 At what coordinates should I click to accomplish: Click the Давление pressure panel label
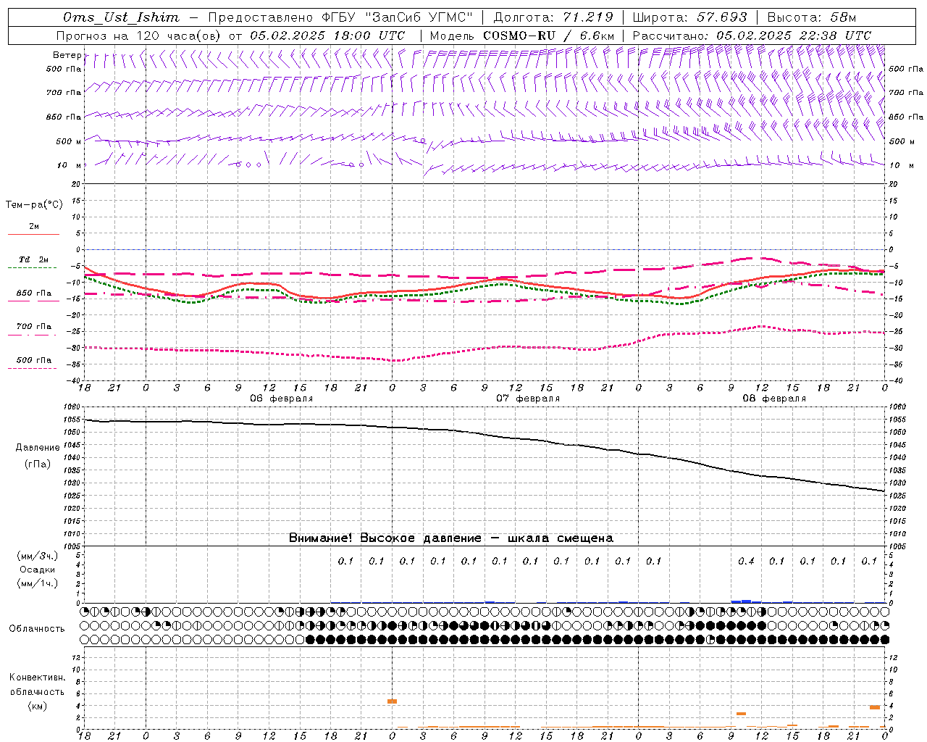pyautogui.click(x=38, y=448)
